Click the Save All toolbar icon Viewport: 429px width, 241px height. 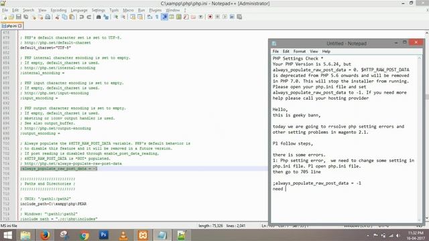[26, 17]
